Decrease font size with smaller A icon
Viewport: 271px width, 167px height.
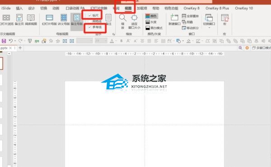135,41
